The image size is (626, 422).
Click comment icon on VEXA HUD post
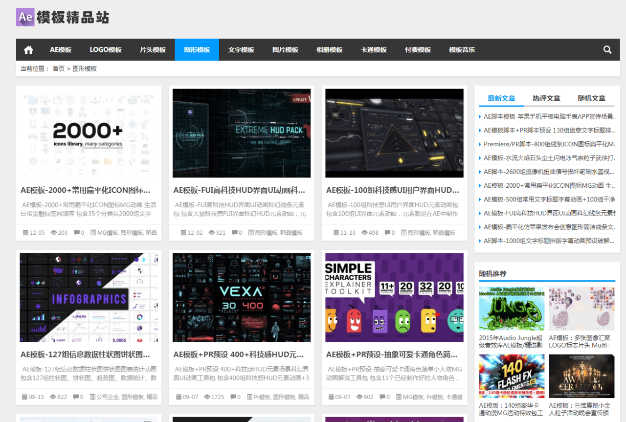[233, 397]
